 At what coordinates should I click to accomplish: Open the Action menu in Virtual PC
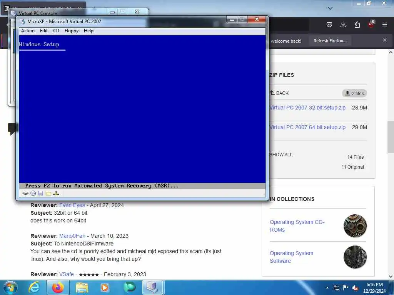click(x=28, y=31)
